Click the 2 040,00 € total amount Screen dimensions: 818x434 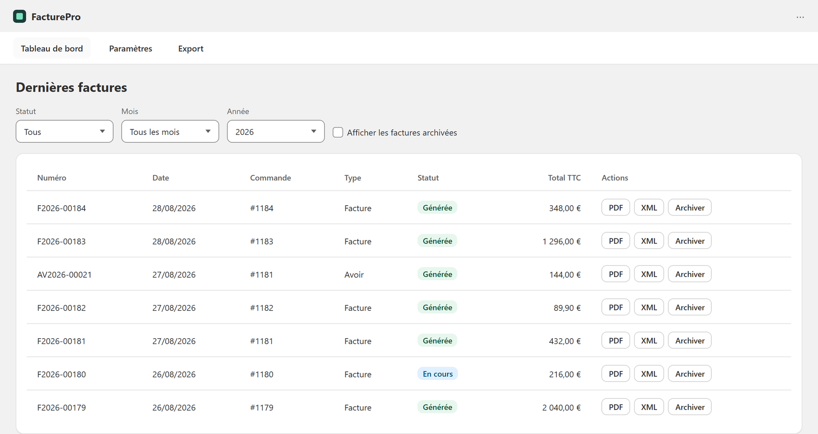(x=562, y=408)
